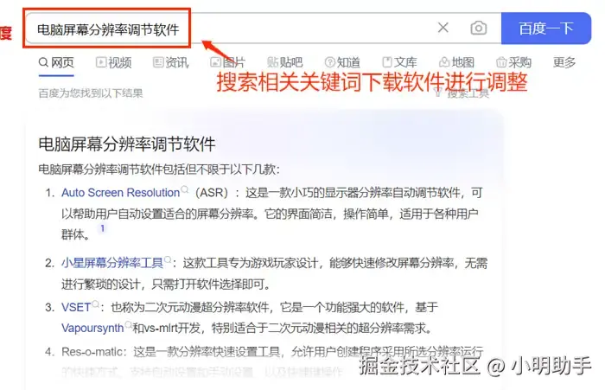Image resolution: width=605 pixels, height=390 pixels.
Task: Open the VSET link
Action: point(76,307)
